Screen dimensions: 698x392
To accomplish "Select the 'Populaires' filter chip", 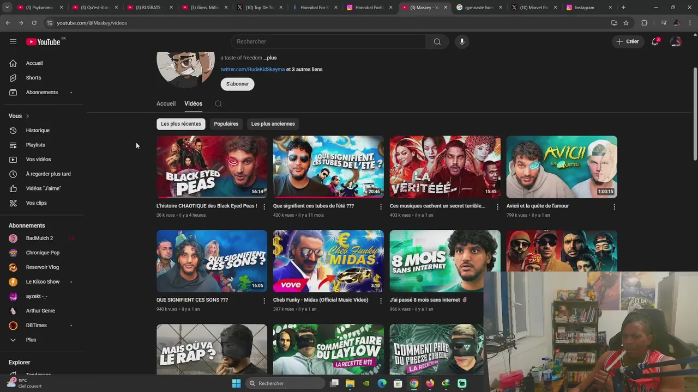I will tap(226, 124).
